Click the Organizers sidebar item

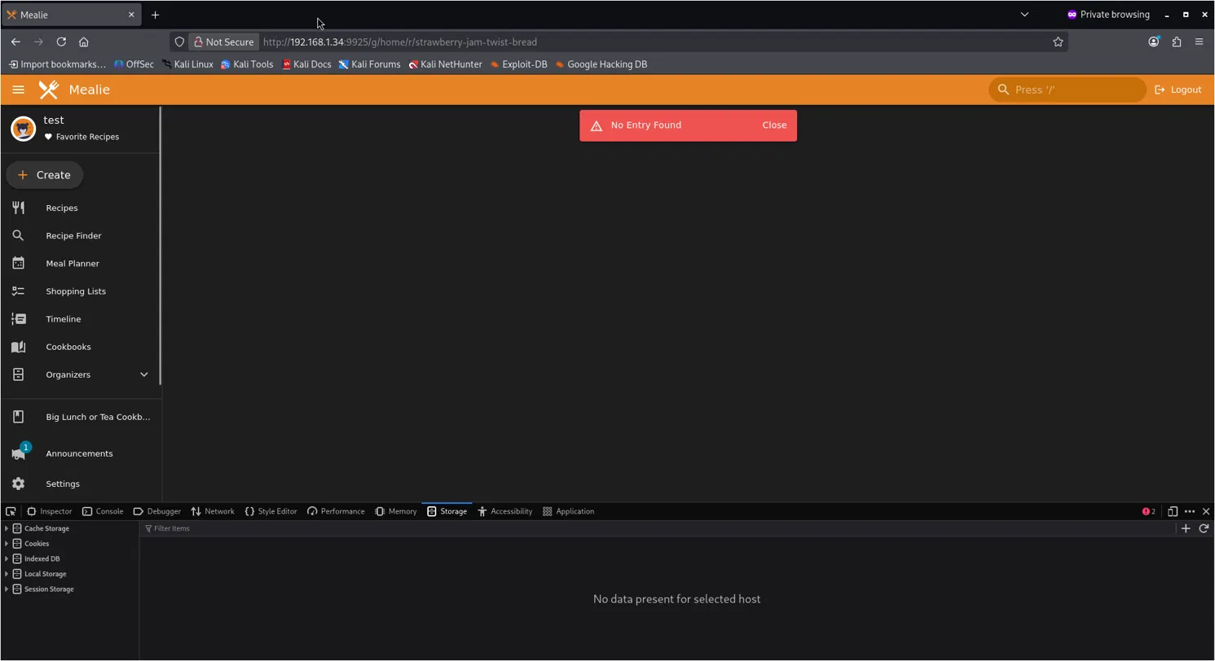click(x=81, y=374)
